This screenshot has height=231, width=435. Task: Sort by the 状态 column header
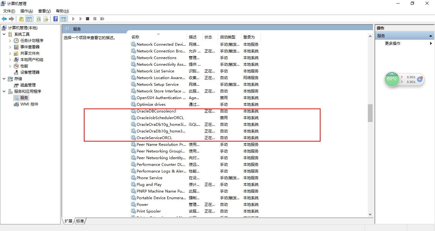(x=210, y=37)
